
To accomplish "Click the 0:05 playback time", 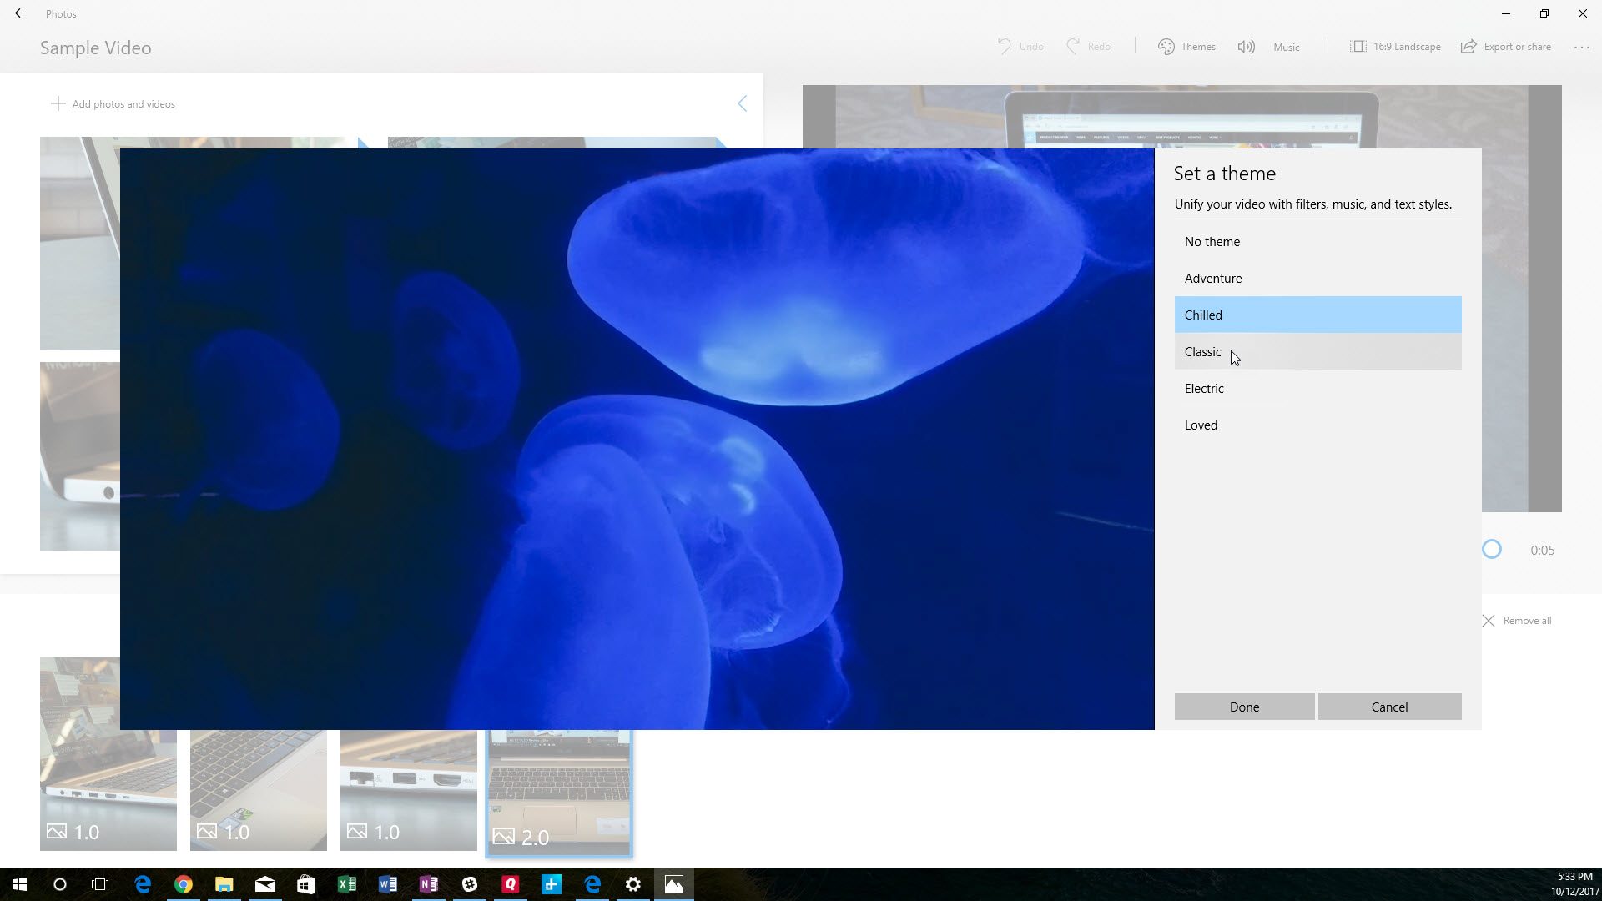I will coord(1542,551).
